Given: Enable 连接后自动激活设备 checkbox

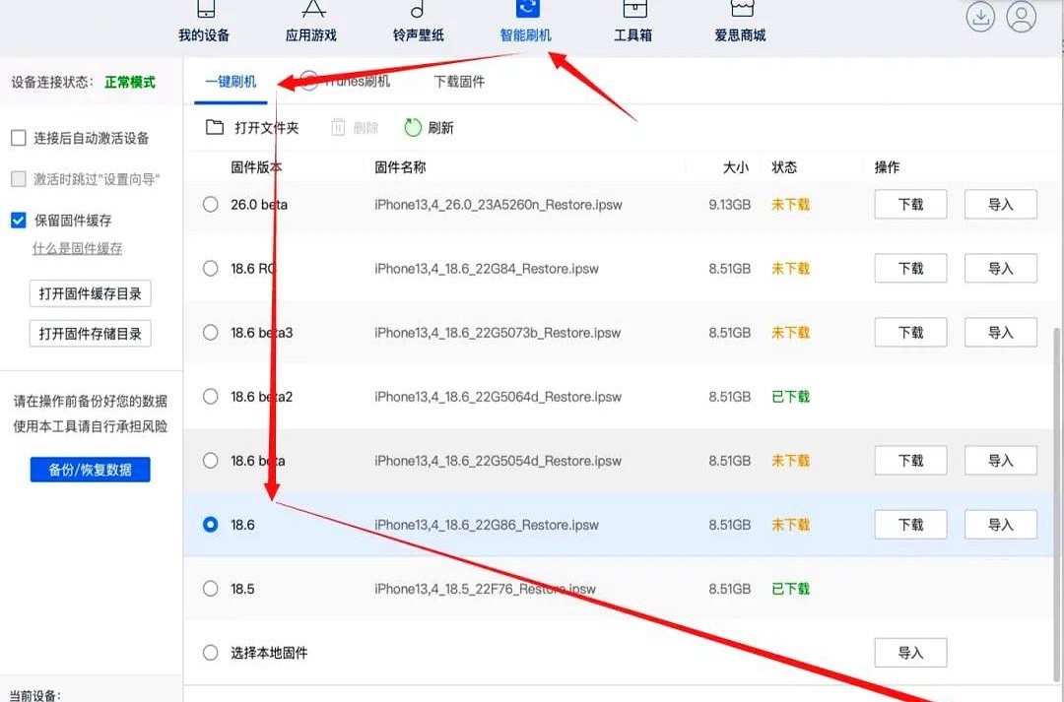Looking at the screenshot, I should click(19, 139).
